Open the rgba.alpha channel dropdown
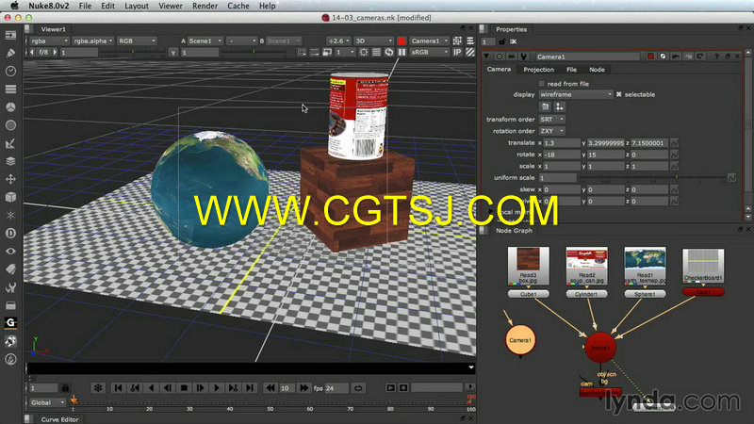Viewport: 754px width, 424px height. pyautogui.click(x=93, y=41)
